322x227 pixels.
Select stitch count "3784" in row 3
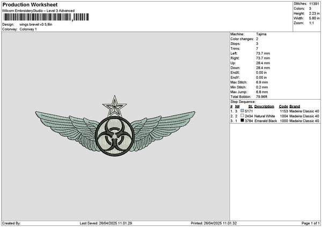(x=248, y=121)
